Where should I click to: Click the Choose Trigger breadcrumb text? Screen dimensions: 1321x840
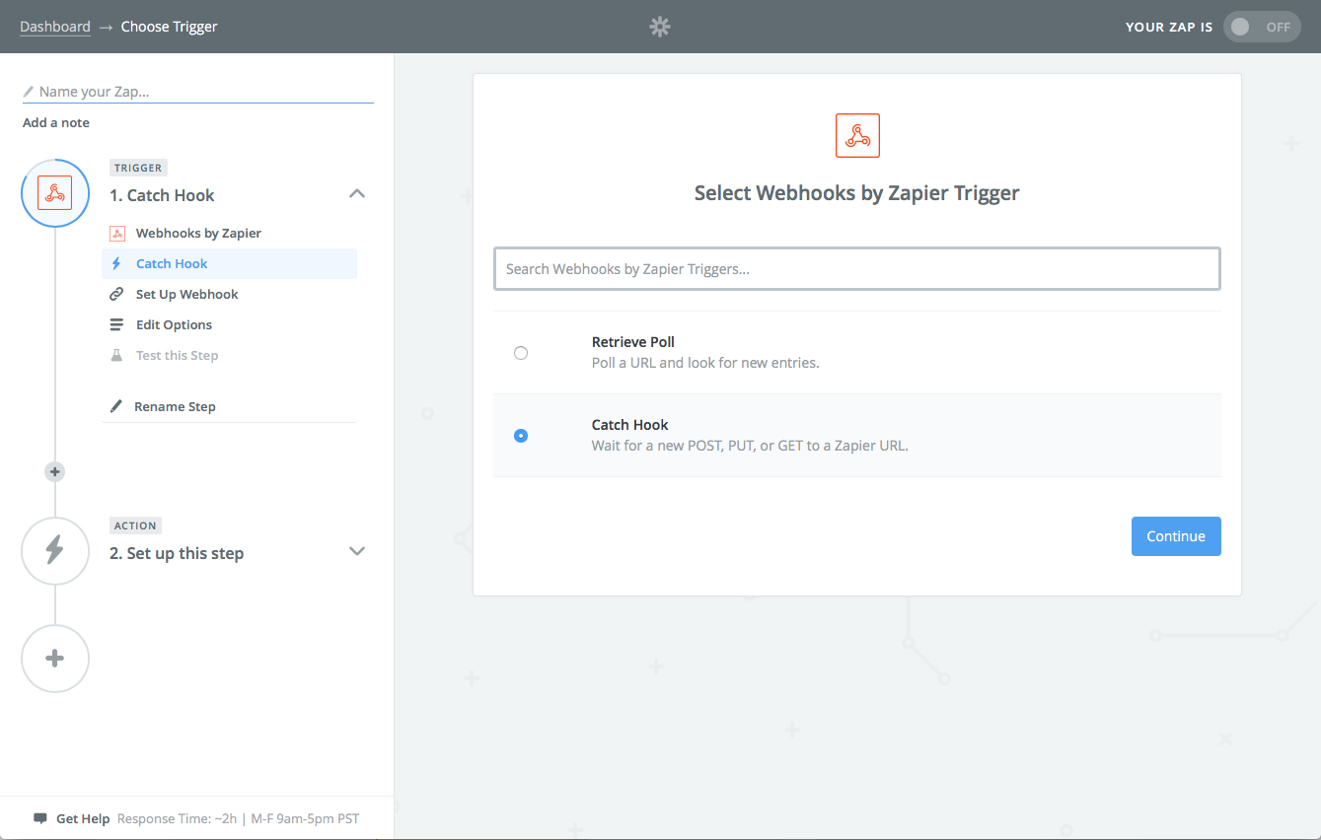[170, 27]
